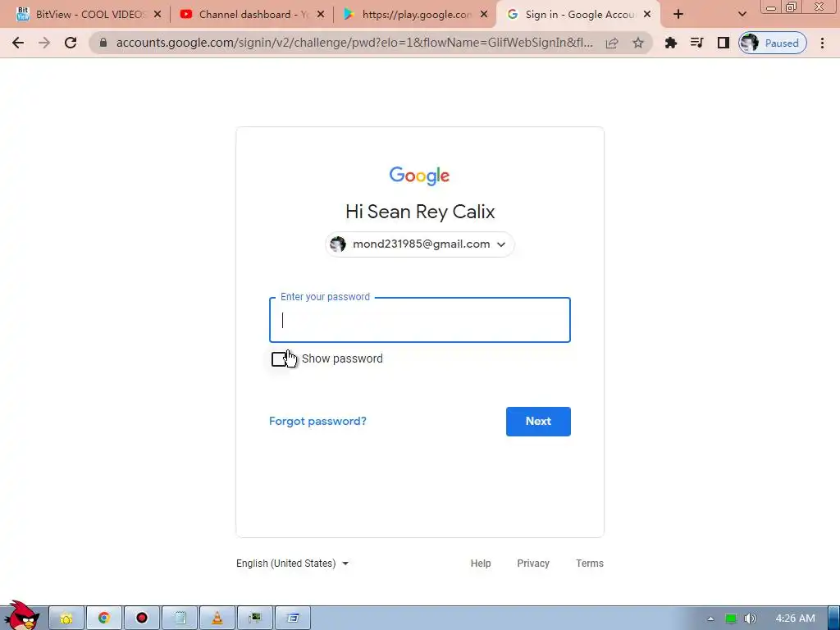Screen dimensions: 840x630
Task: Open a new browser tab
Action: (678, 15)
